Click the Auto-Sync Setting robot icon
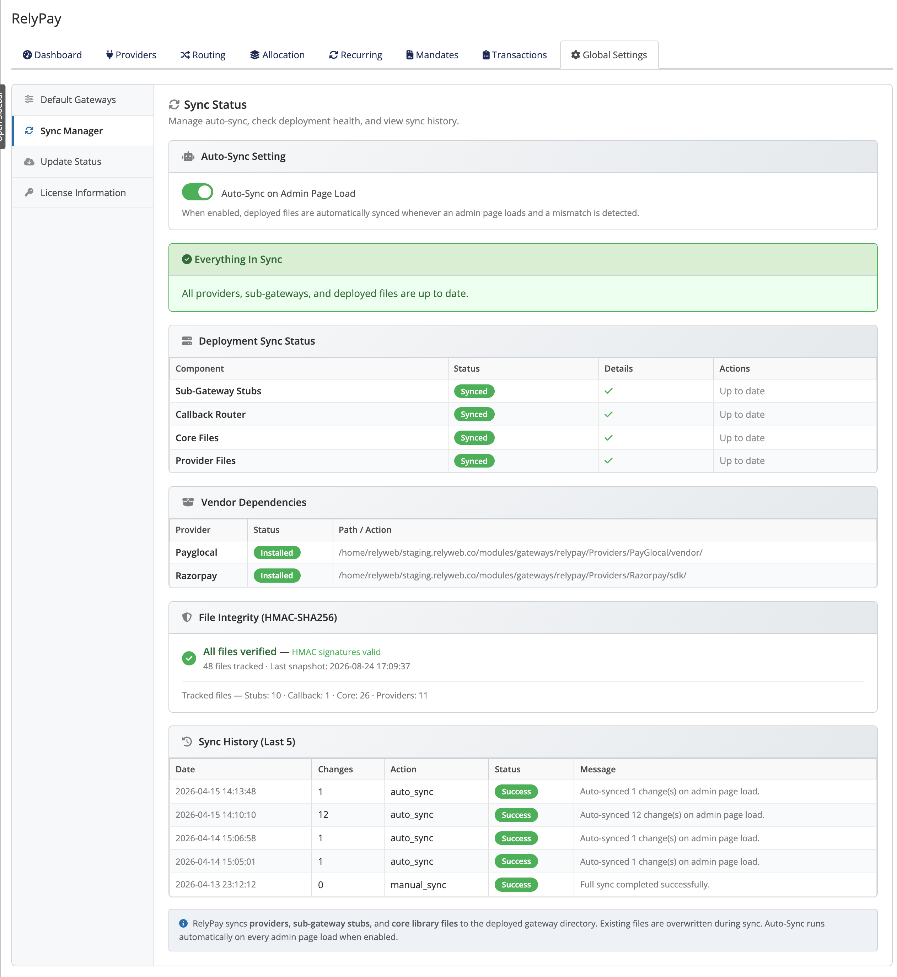The image size is (897, 977). point(188,157)
